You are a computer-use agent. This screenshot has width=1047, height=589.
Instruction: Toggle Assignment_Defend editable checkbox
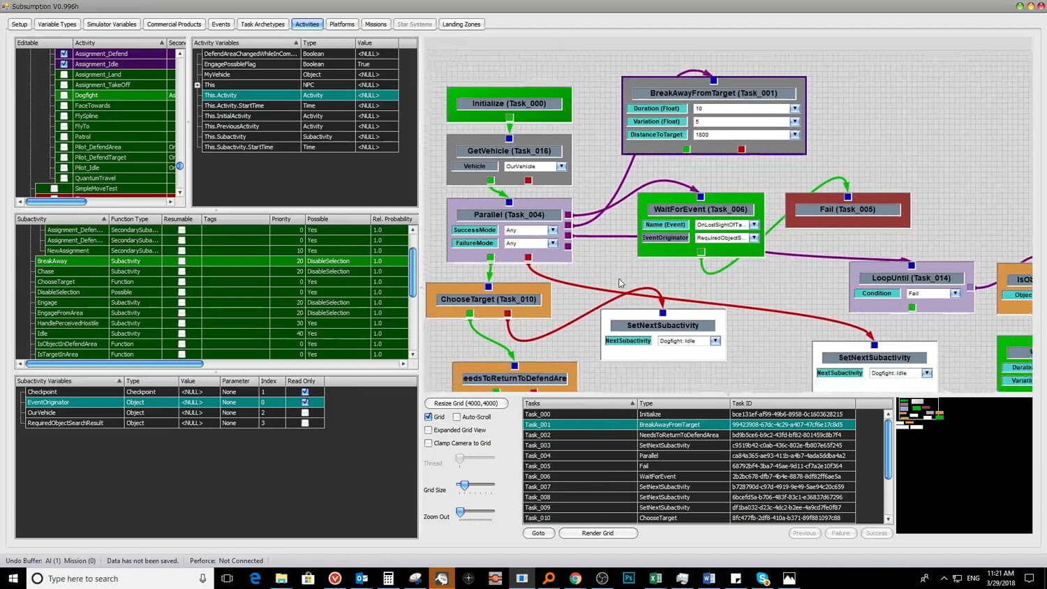[x=64, y=54]
